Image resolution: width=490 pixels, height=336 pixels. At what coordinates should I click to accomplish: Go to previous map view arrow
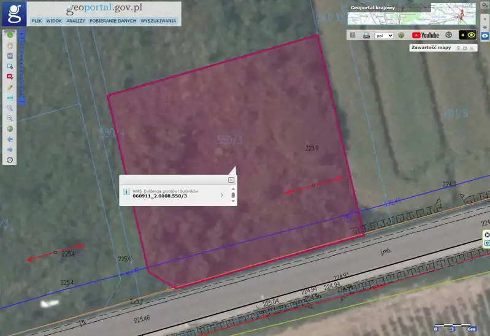(10, 139)
